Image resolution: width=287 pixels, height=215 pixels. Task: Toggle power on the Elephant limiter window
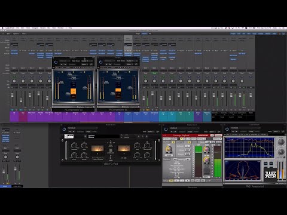click(166, 129)
